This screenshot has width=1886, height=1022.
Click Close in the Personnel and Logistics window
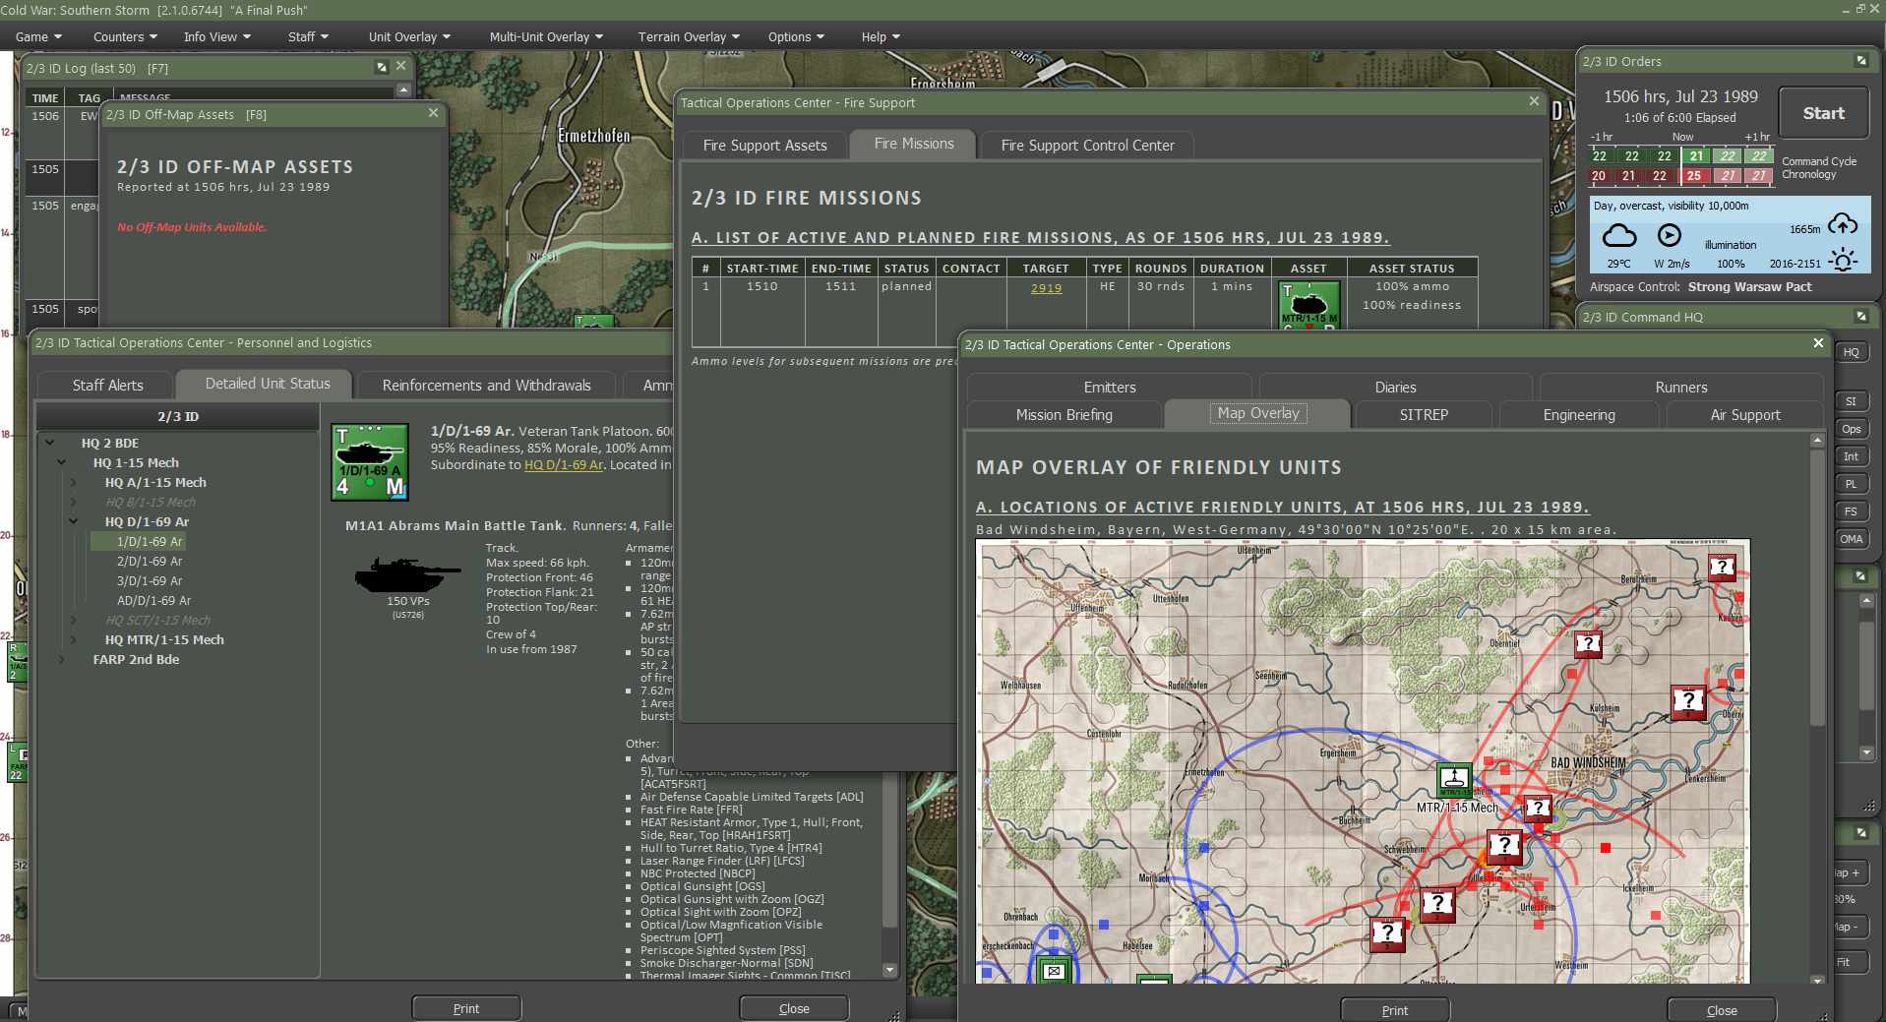click(794, 1008)
